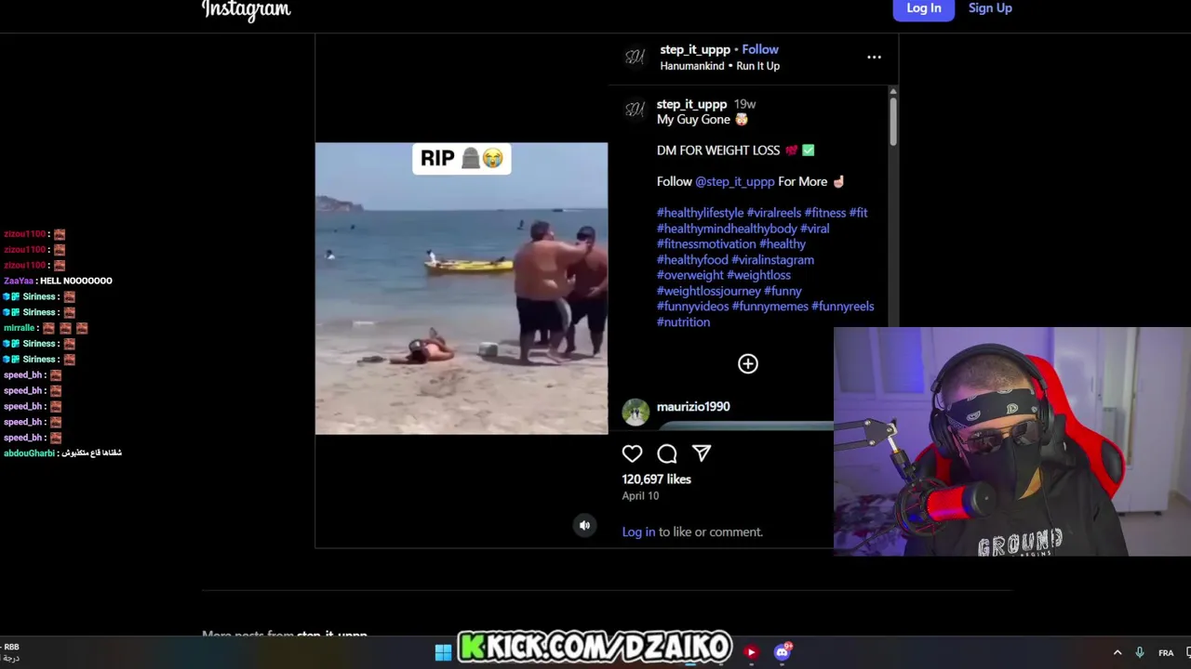The image size is (1191, 669).
Task: Open the #viralreels hashtag
Action: [x=774, y=213]
